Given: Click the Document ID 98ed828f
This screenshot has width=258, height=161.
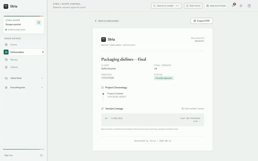Looking at the screenshot, I should point(199,41).
